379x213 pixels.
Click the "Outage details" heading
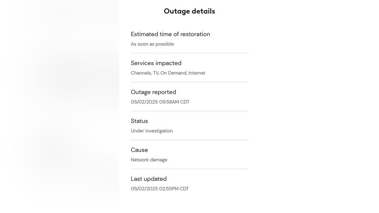pos(189,11)
